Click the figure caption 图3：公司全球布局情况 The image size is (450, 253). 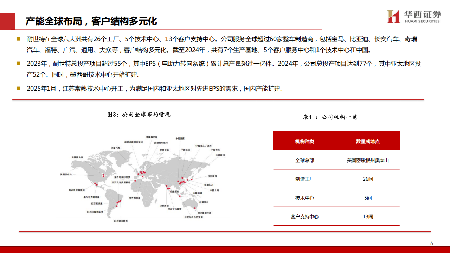(139, 114)
